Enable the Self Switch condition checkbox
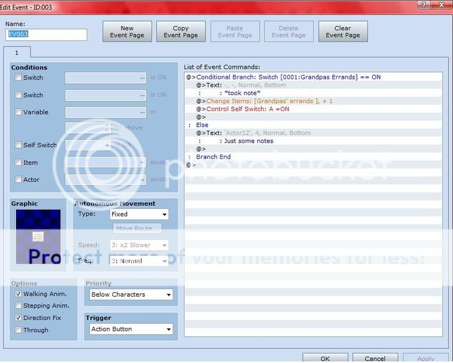453x363 pixels. (19, 146)
